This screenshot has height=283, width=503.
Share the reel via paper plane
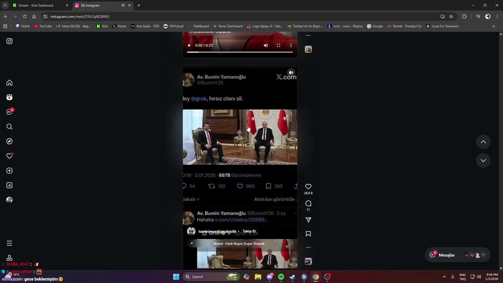coord(308,220)
